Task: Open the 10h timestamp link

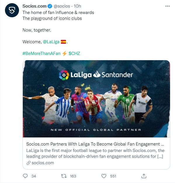Action: click(x=77, y=6)
